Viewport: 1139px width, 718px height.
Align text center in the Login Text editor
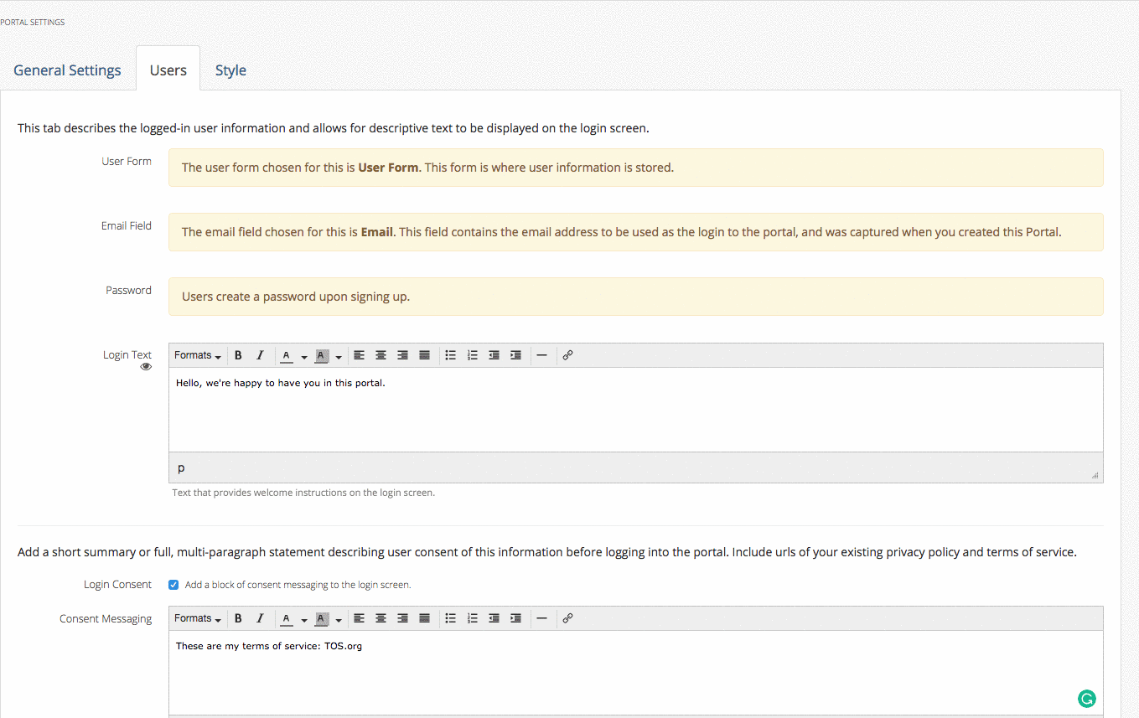click(381, 354)
